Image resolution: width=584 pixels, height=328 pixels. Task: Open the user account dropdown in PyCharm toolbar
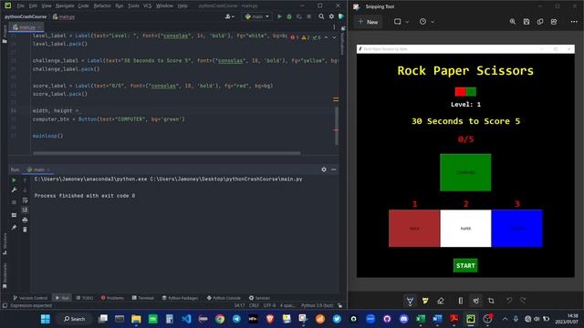coord(229,16)
